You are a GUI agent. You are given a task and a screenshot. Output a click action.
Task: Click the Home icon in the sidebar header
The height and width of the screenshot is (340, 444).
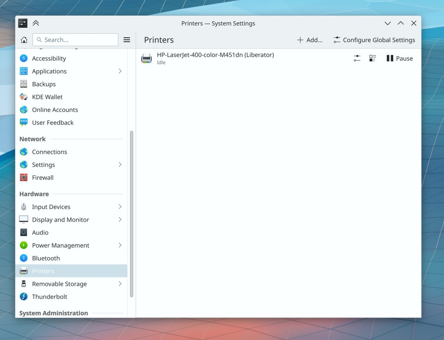pyautogui.click(x=24, y=40)
